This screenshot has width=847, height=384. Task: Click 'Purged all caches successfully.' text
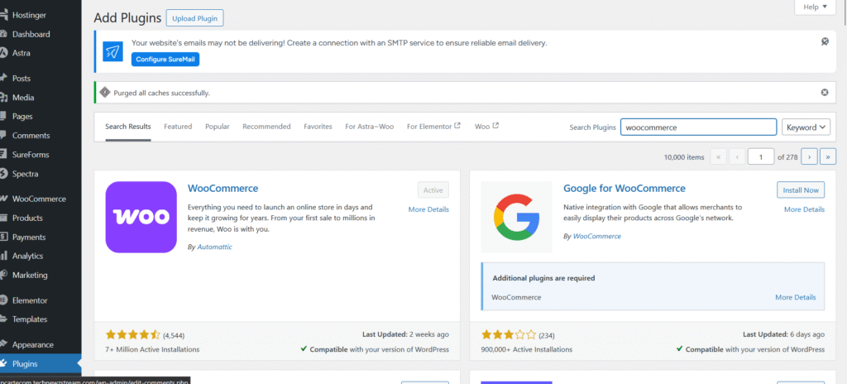pos(161,93)
